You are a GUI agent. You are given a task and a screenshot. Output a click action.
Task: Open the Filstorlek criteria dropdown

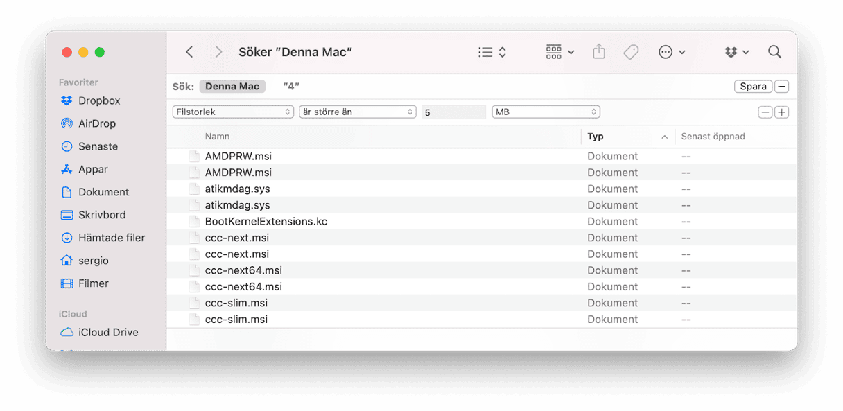point(233,112)
